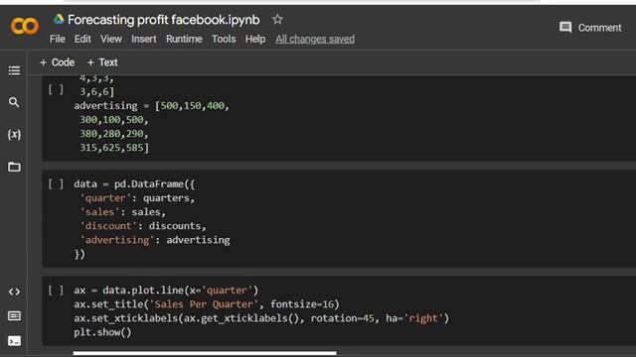Click the Colab logo

(25, 27)
